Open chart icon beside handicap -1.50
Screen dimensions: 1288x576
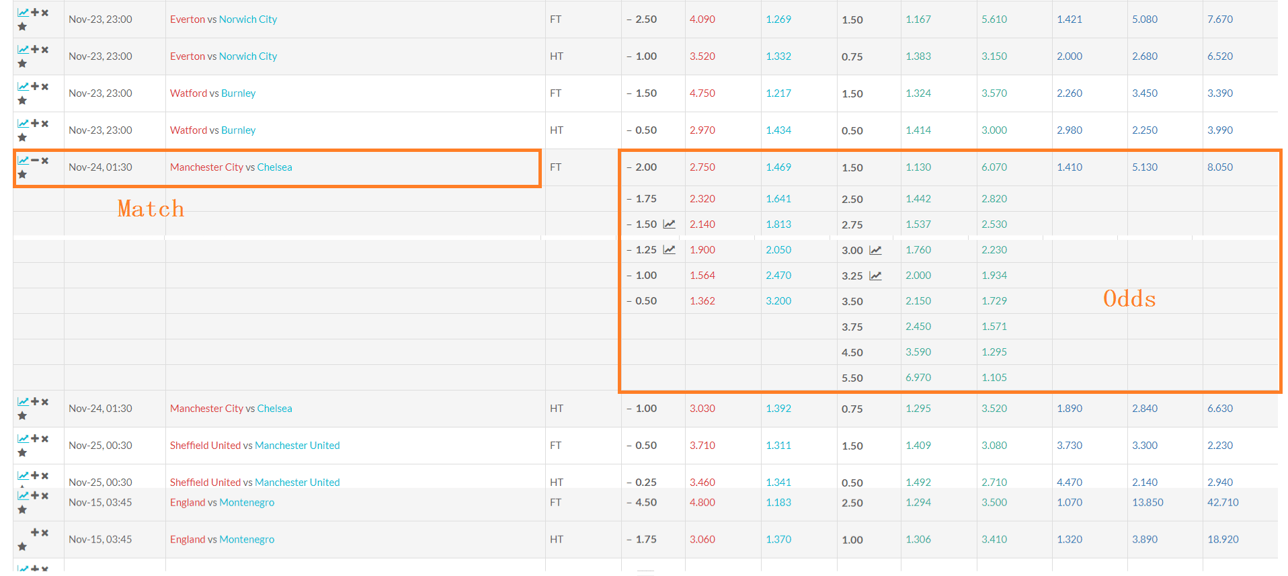pyautogui.click(x=669, y=224)
